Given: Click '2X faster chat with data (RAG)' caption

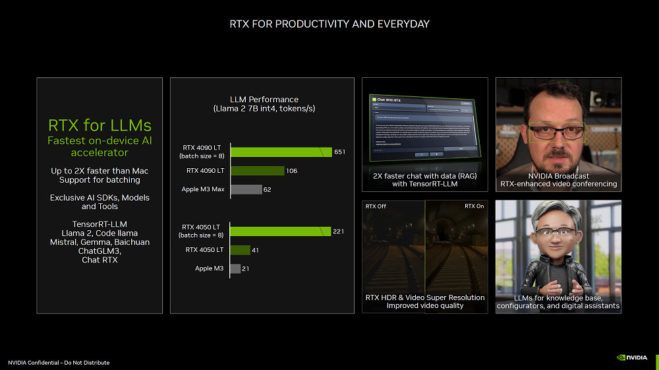Looking at the screenshot, I should pos(425,175).
